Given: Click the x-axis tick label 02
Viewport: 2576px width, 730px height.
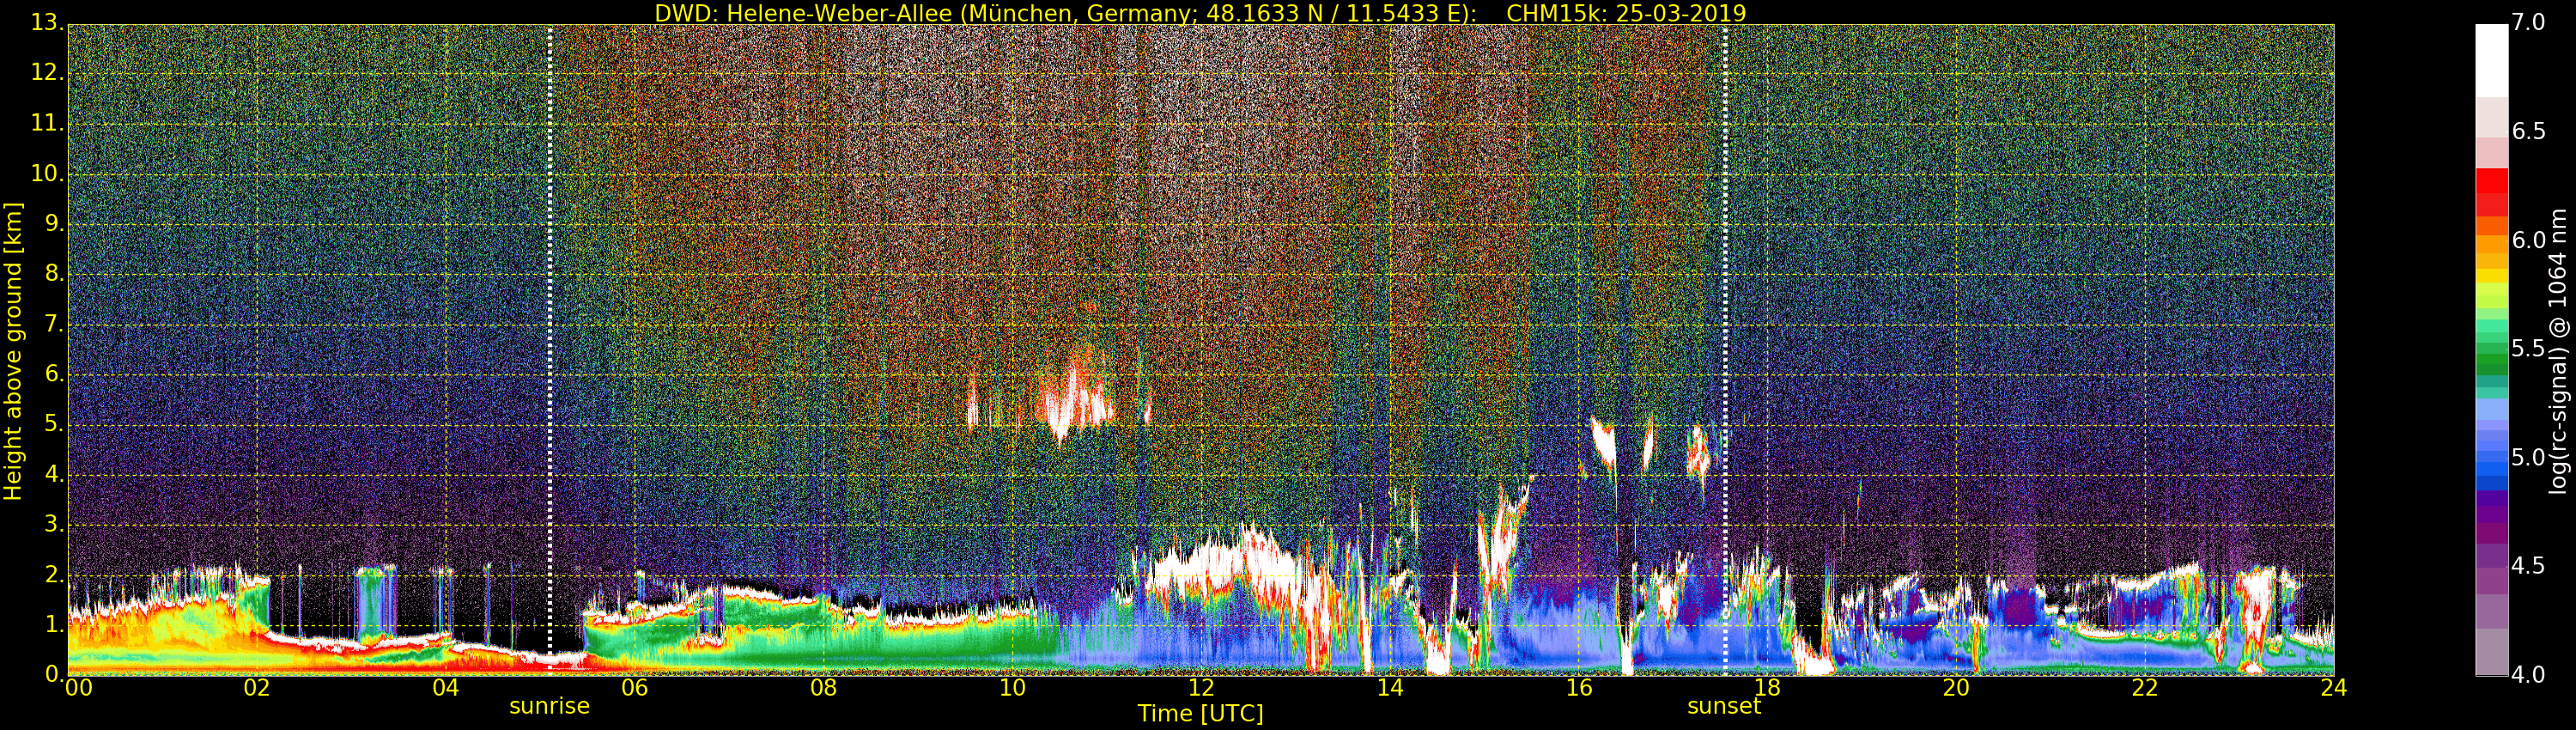Looking at the screenshot, I should pos(256,688).
